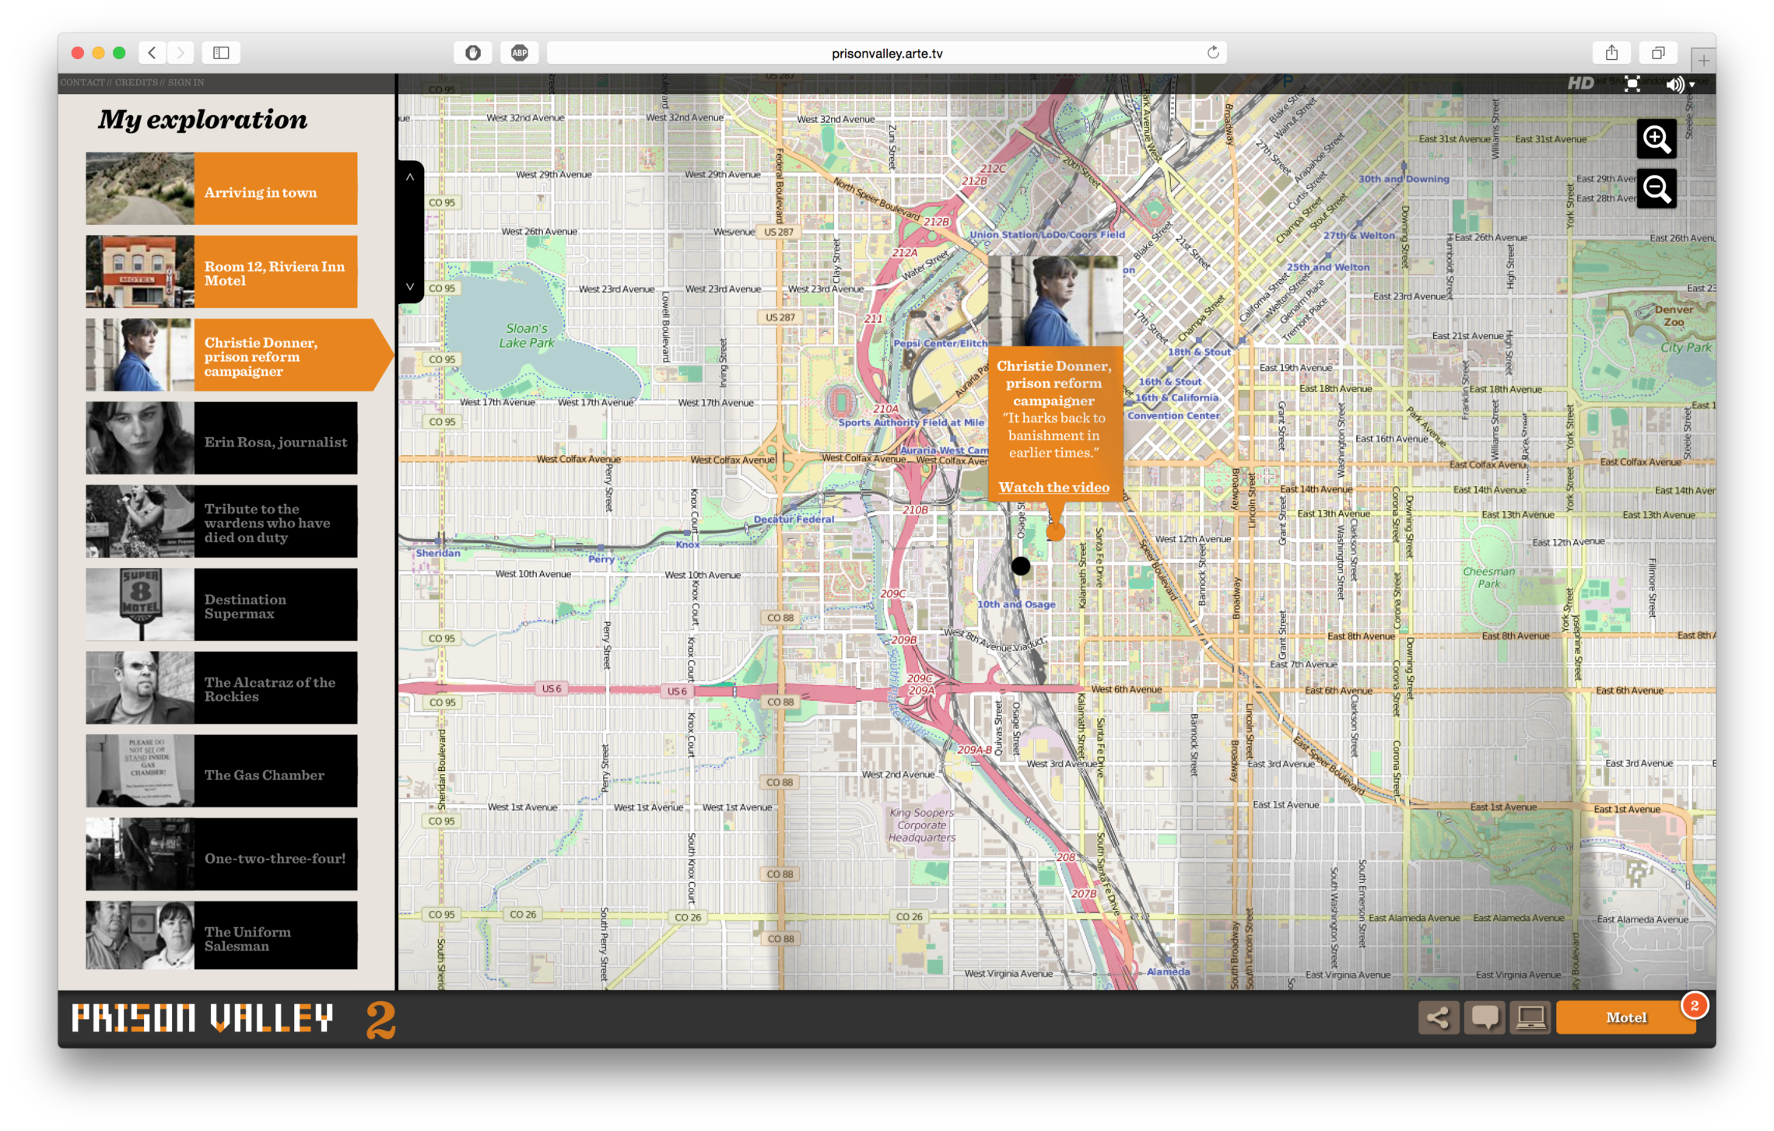
Task: Open the share icon in bottom bar
Action: (1438, 1017)
